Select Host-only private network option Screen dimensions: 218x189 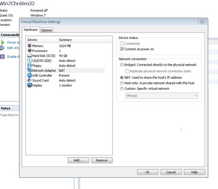121,83
